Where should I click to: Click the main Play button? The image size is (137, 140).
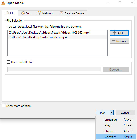click(103, 113)
